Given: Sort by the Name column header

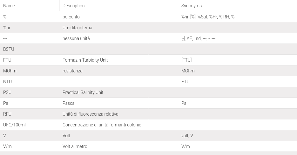Looking at the screenshot, I should 9,6.
